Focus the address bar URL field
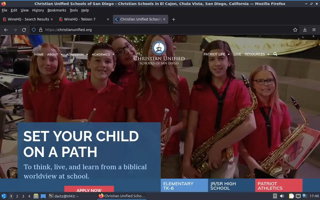 (x=165, y=30)
